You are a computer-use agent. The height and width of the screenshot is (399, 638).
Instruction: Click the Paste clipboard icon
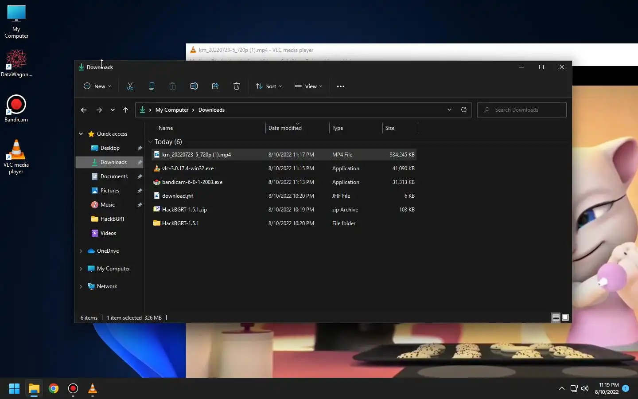[x=173, y=86]
